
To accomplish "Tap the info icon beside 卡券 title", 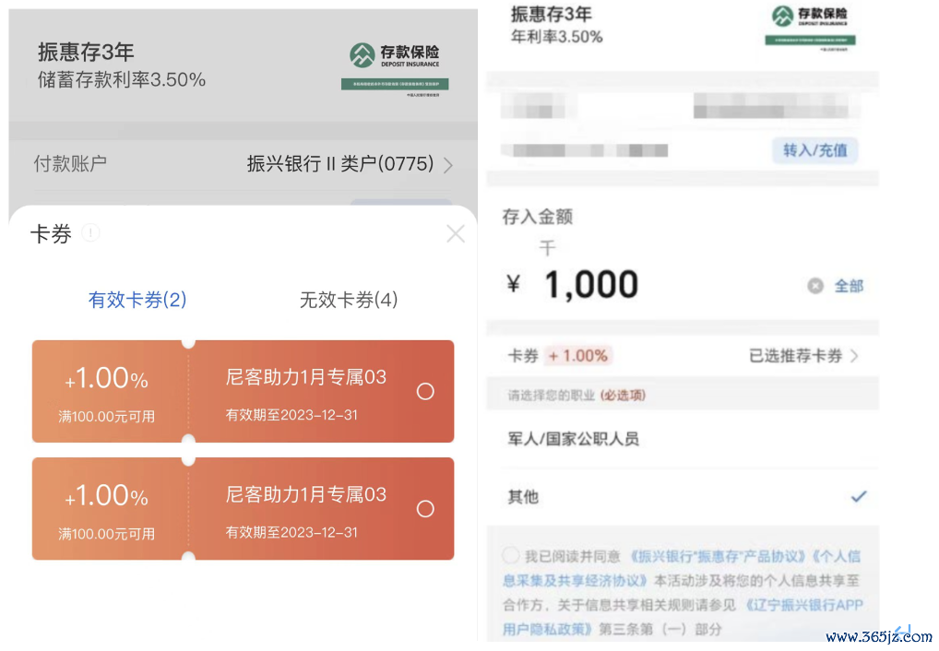I will (x=90, y=232).
